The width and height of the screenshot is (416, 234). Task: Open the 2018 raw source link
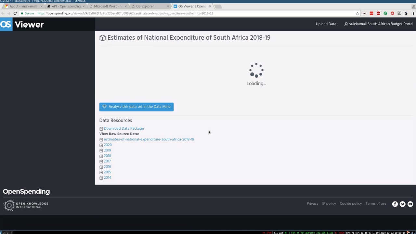click(x=107, y=156)
